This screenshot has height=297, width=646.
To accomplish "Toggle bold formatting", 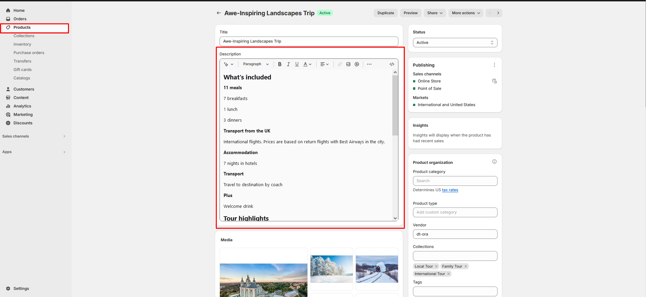I will click(x=280, y=64).
